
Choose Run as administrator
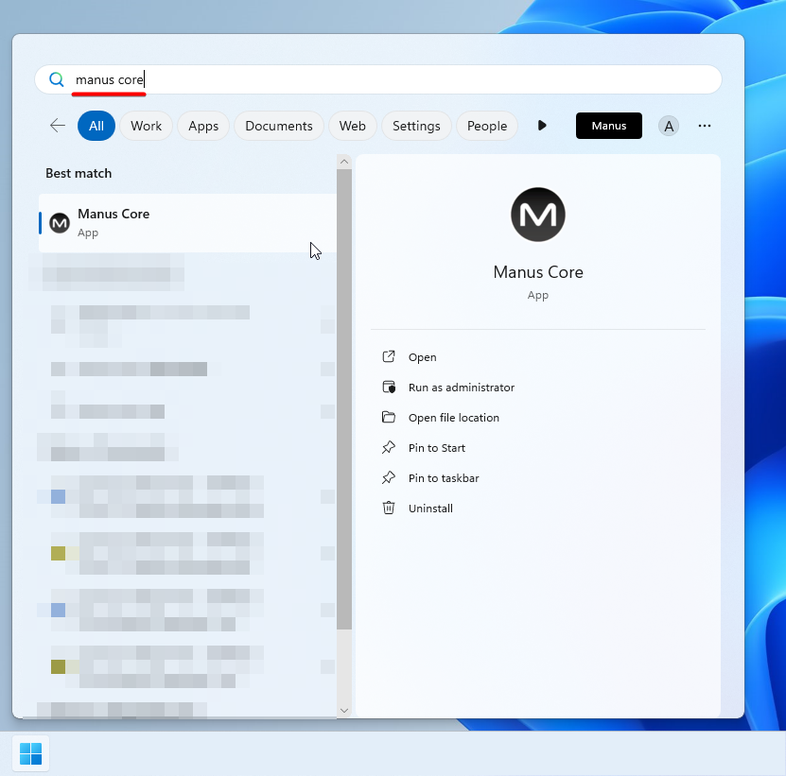461,388
